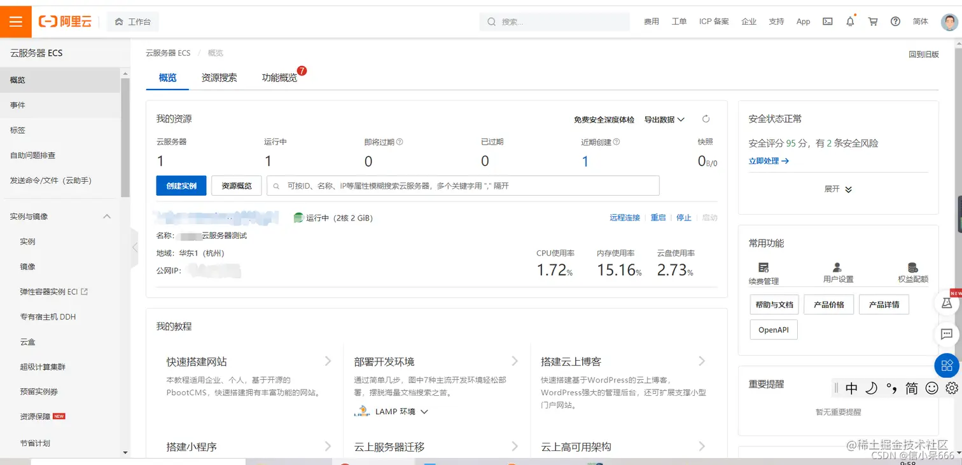
Task: Toggle Chinese/English input with the 中 button
Action: pyautogui.click(x=851, y=387)
